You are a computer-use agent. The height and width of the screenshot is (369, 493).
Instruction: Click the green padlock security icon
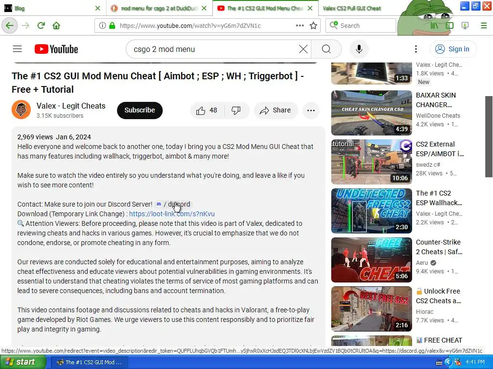tap(112, 25)
